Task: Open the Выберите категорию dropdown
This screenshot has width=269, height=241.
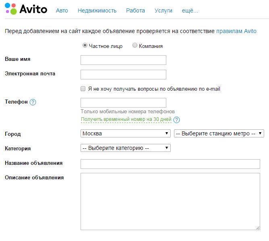Action: tap(126, 148)
